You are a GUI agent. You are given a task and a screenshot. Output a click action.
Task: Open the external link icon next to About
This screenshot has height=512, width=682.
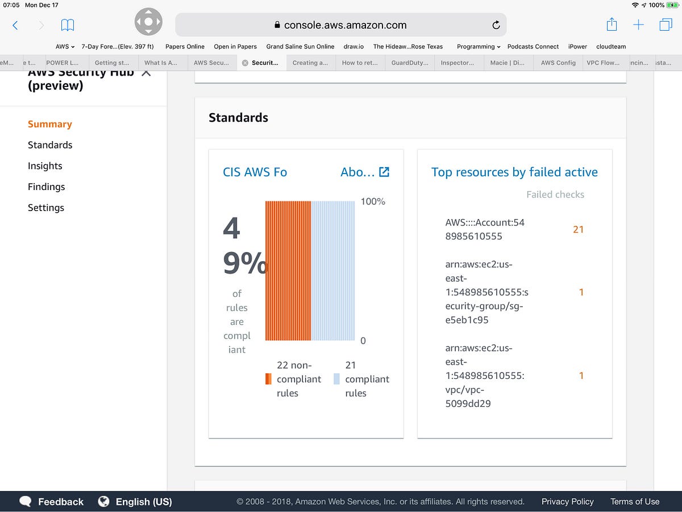pyautogui.click(x=384, y=172)
